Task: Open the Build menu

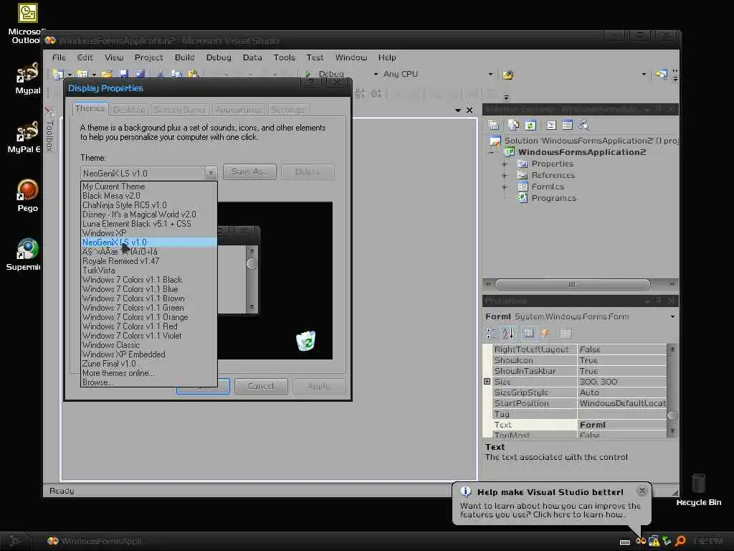Action: pos(184,57)
